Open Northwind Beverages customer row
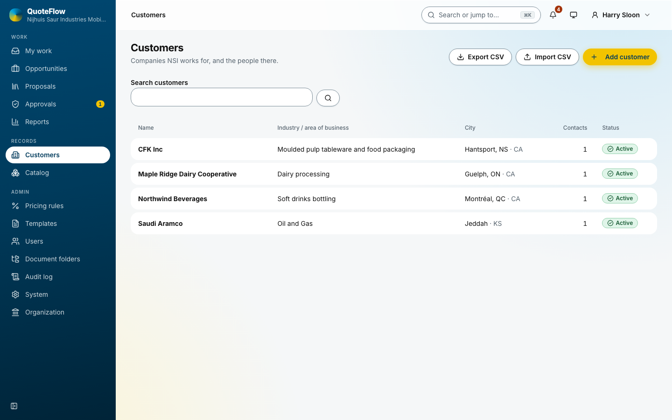Screen dimensions: 672x420 click(x=394, y=199)
